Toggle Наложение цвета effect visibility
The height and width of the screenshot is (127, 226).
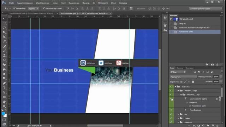pos(190,106)
